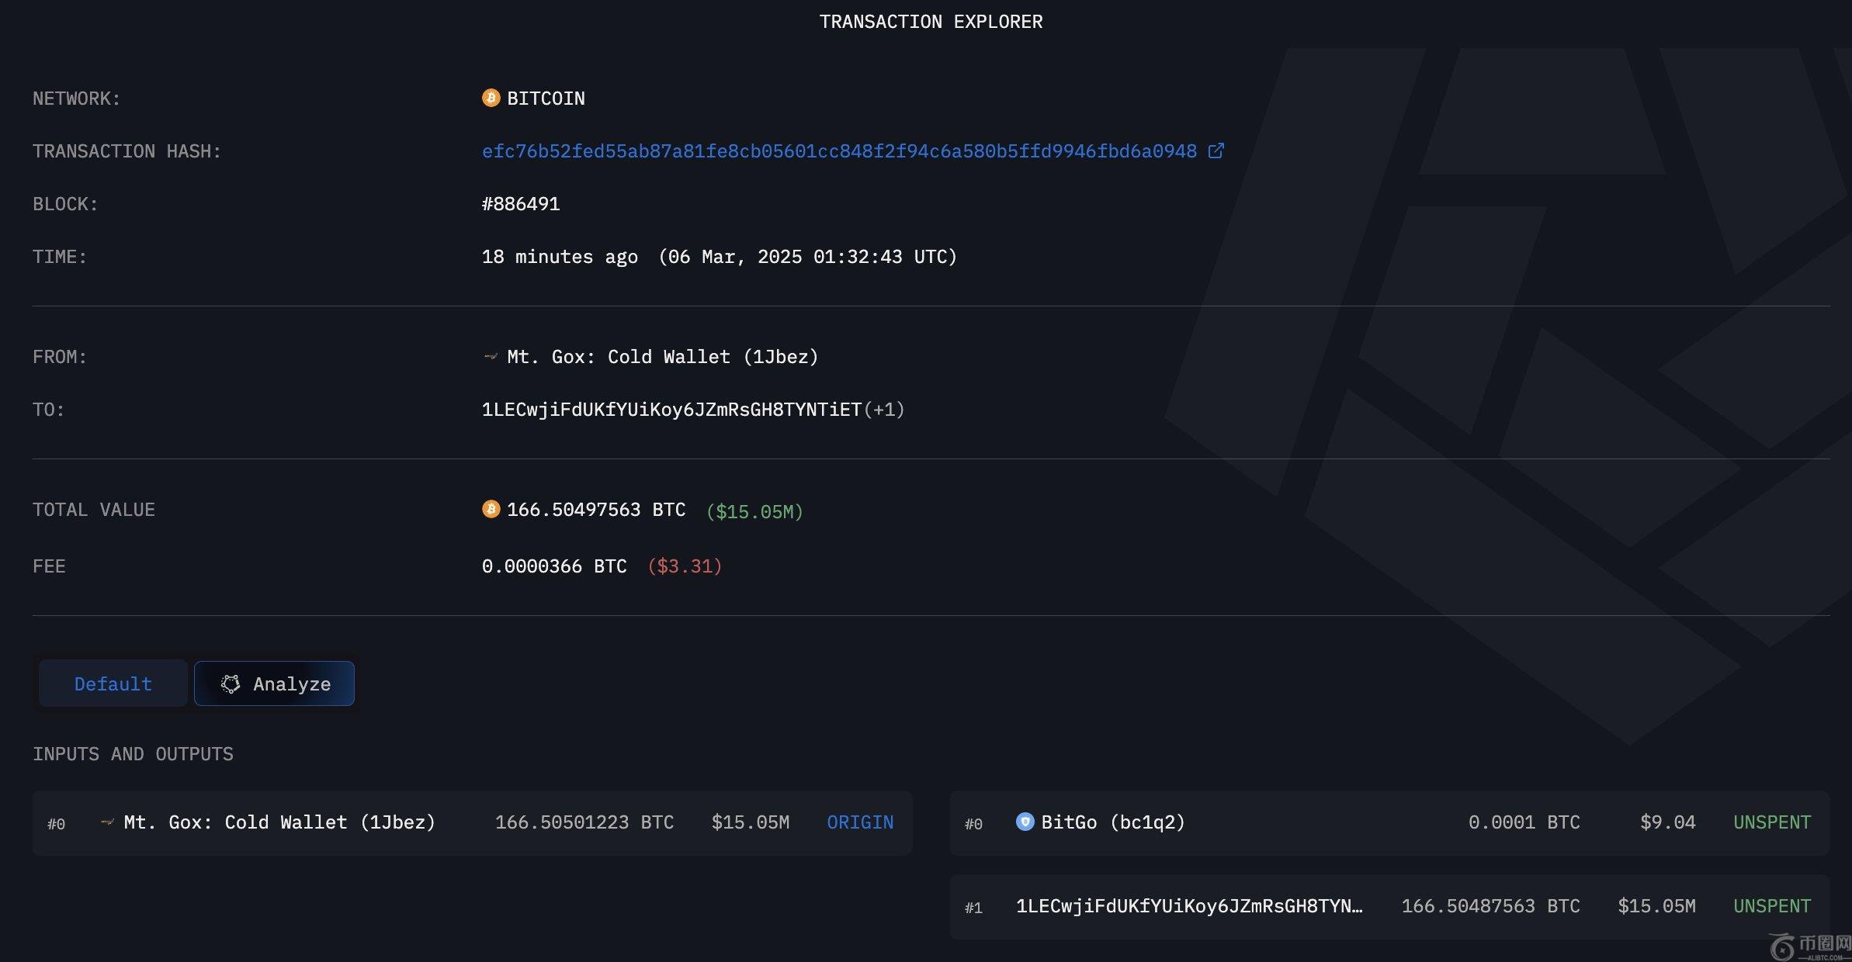Click the Mt. Gox icon beside FROM
The width and height of the screenshot is (1852, 962).
pos(491,357)
